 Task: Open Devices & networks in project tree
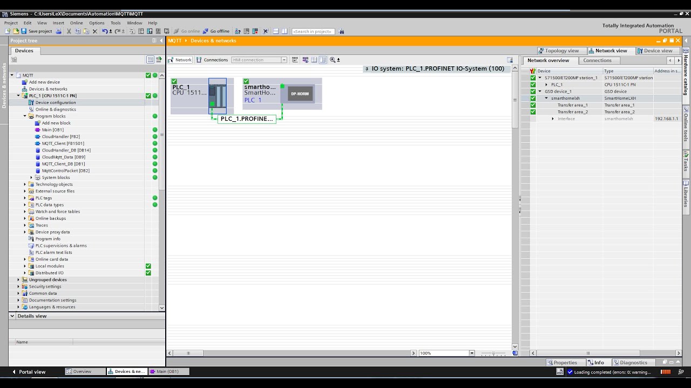click(x=48, y=89)
